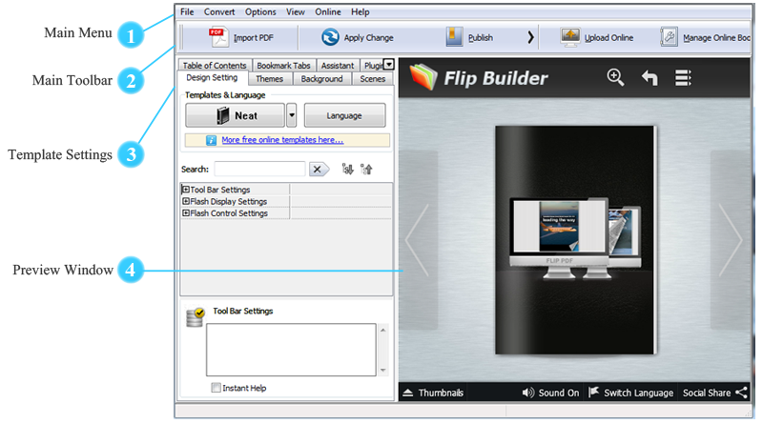Expand the Flash Control Settings node
This screenshot has width=763, height=424.
pos(185,212)
